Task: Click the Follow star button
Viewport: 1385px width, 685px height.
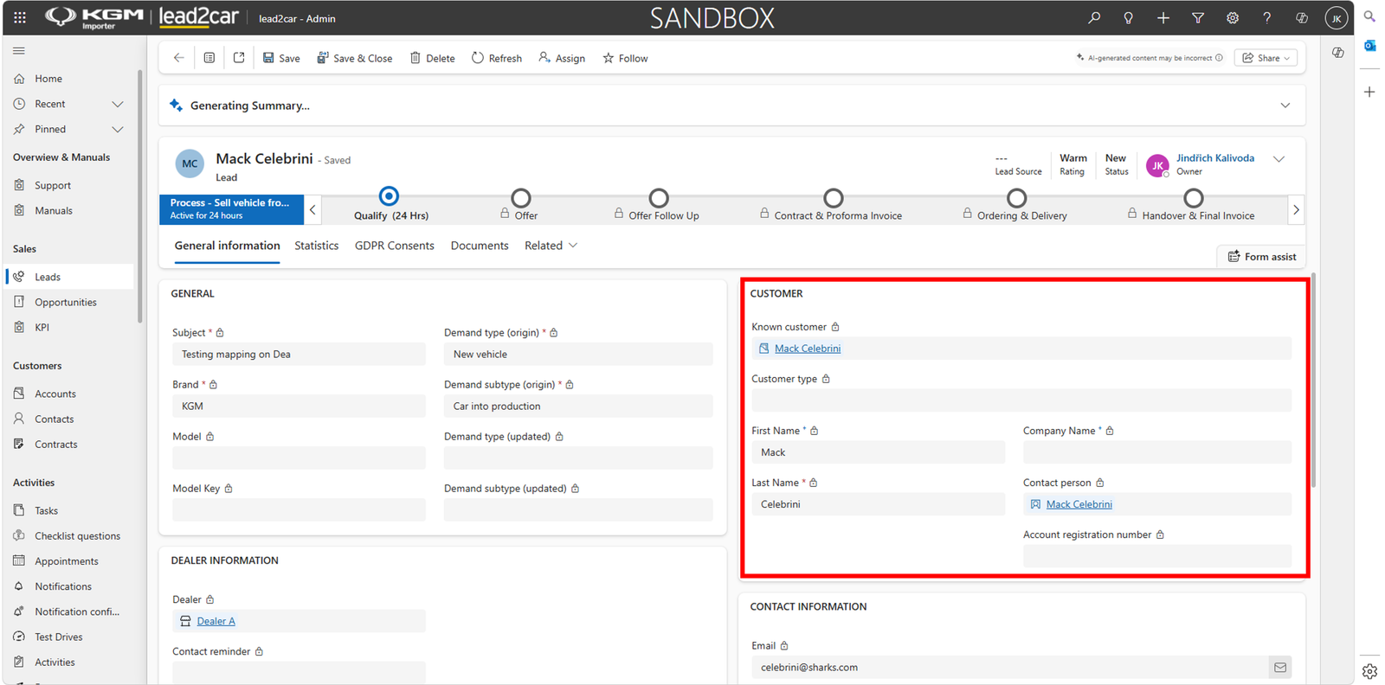Action: click(x=625, y=58)
